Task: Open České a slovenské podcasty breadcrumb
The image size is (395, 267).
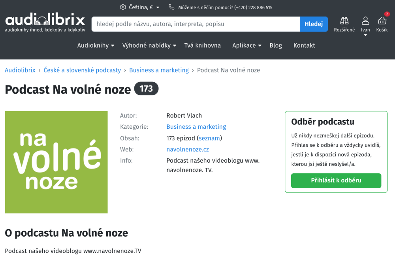Action: (x=82, y=70)
